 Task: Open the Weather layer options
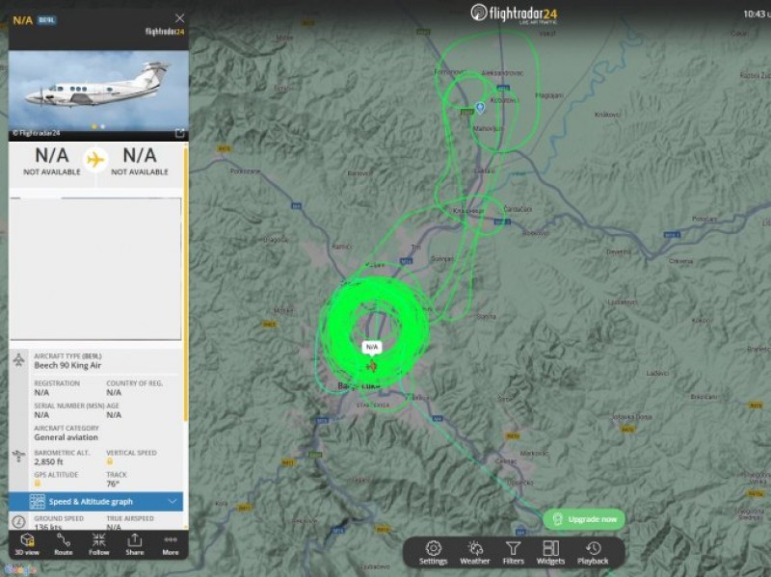474,552
